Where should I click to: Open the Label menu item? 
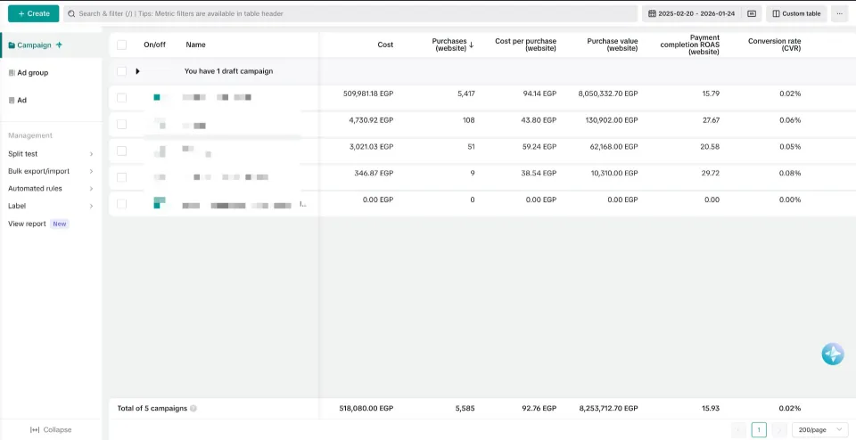17,206
